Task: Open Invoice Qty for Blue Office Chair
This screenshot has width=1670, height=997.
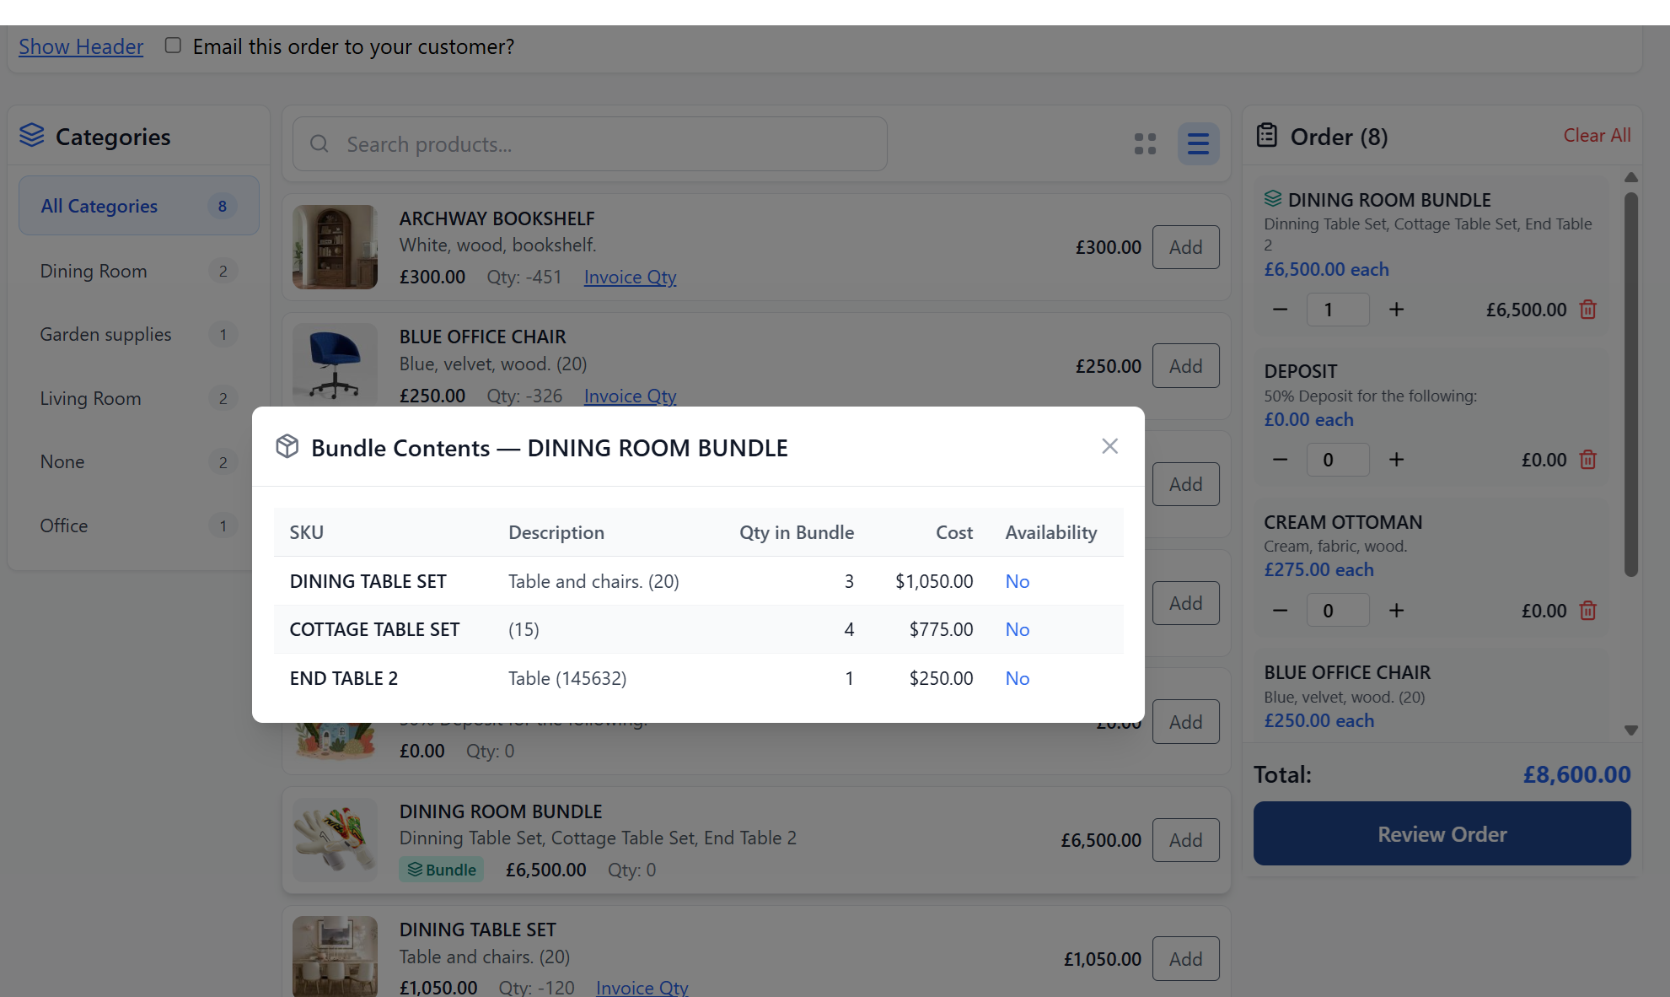Action: tap(630, 396)
